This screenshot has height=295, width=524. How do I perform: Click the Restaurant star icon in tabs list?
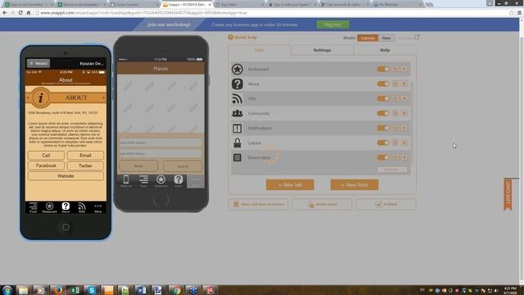tap(237, 69)
